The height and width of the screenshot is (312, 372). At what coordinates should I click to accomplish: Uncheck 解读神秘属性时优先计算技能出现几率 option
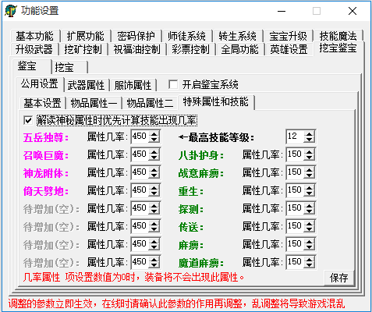point(28,120)
